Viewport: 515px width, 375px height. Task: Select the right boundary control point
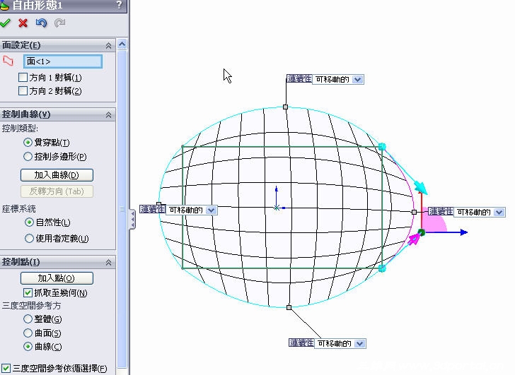click(x=414, y=212)
